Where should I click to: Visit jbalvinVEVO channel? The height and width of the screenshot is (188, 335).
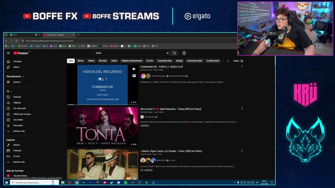click(161, 160)
